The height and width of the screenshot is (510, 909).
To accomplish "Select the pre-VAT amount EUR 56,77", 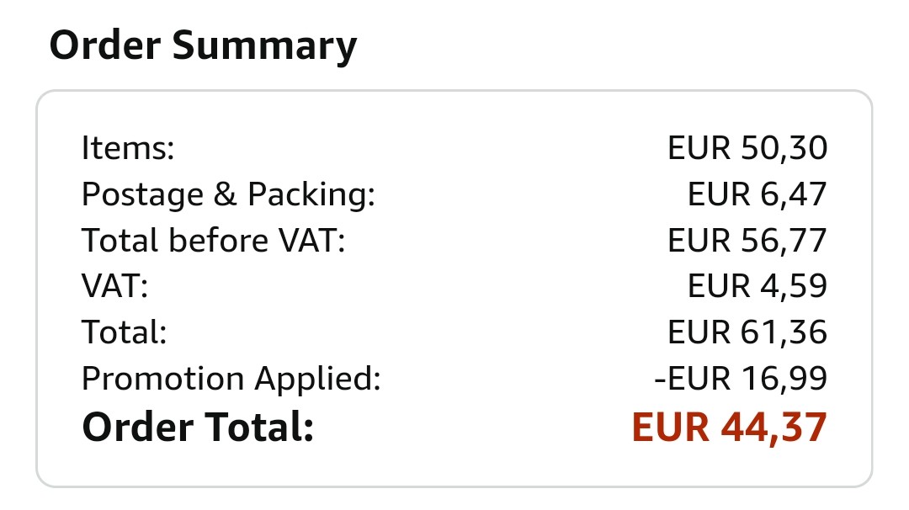I will [x=747, y=241].
